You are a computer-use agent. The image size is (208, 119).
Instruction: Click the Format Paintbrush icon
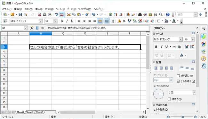87,14
